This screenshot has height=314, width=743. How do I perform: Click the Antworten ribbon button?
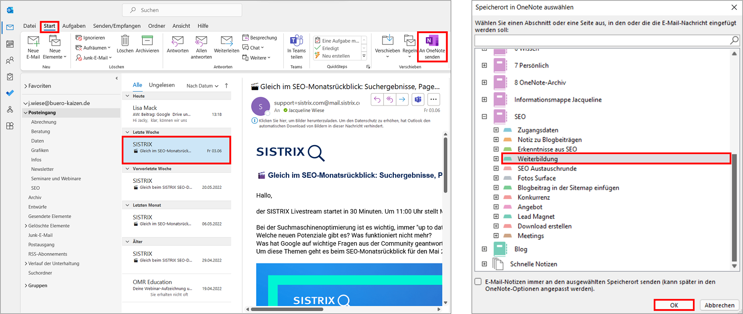[x=178, y=44]
